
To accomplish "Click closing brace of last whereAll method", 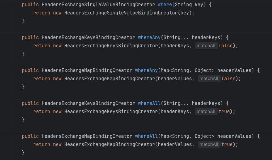I will tap(23, 153).
